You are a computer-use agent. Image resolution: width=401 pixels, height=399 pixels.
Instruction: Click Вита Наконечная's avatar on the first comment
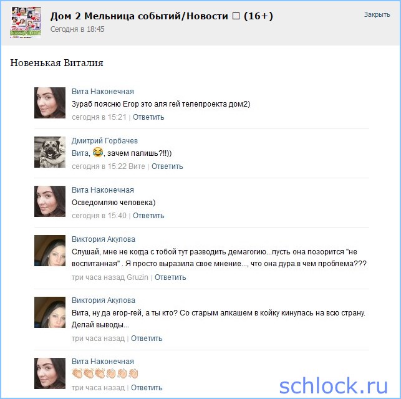50,103
